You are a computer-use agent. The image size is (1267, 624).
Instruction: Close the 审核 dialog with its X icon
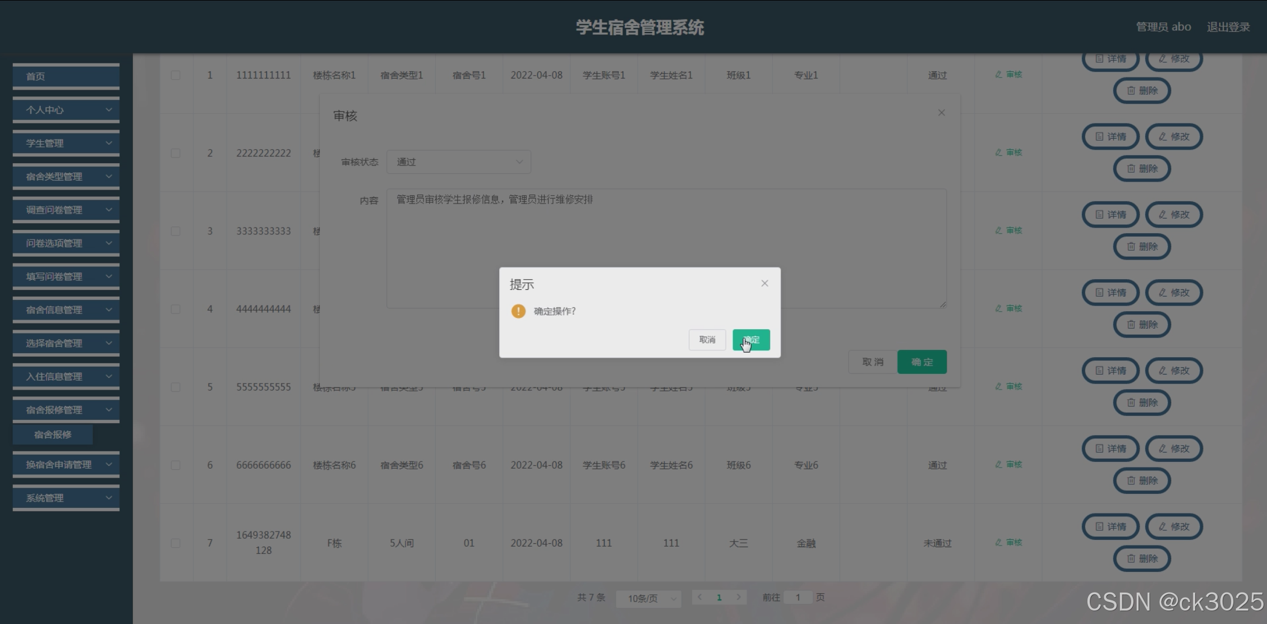point(941,113)
